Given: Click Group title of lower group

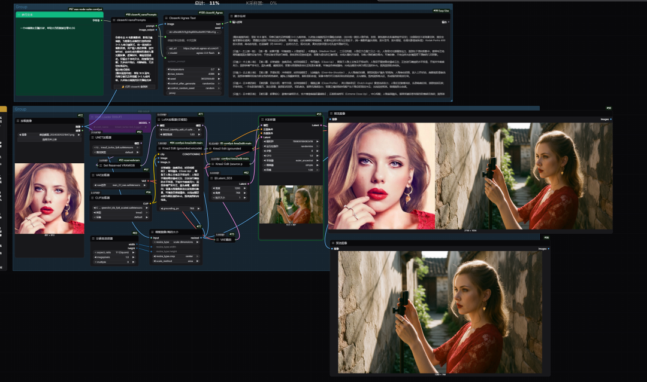Looking at the screenshot, I should [20, 109].
